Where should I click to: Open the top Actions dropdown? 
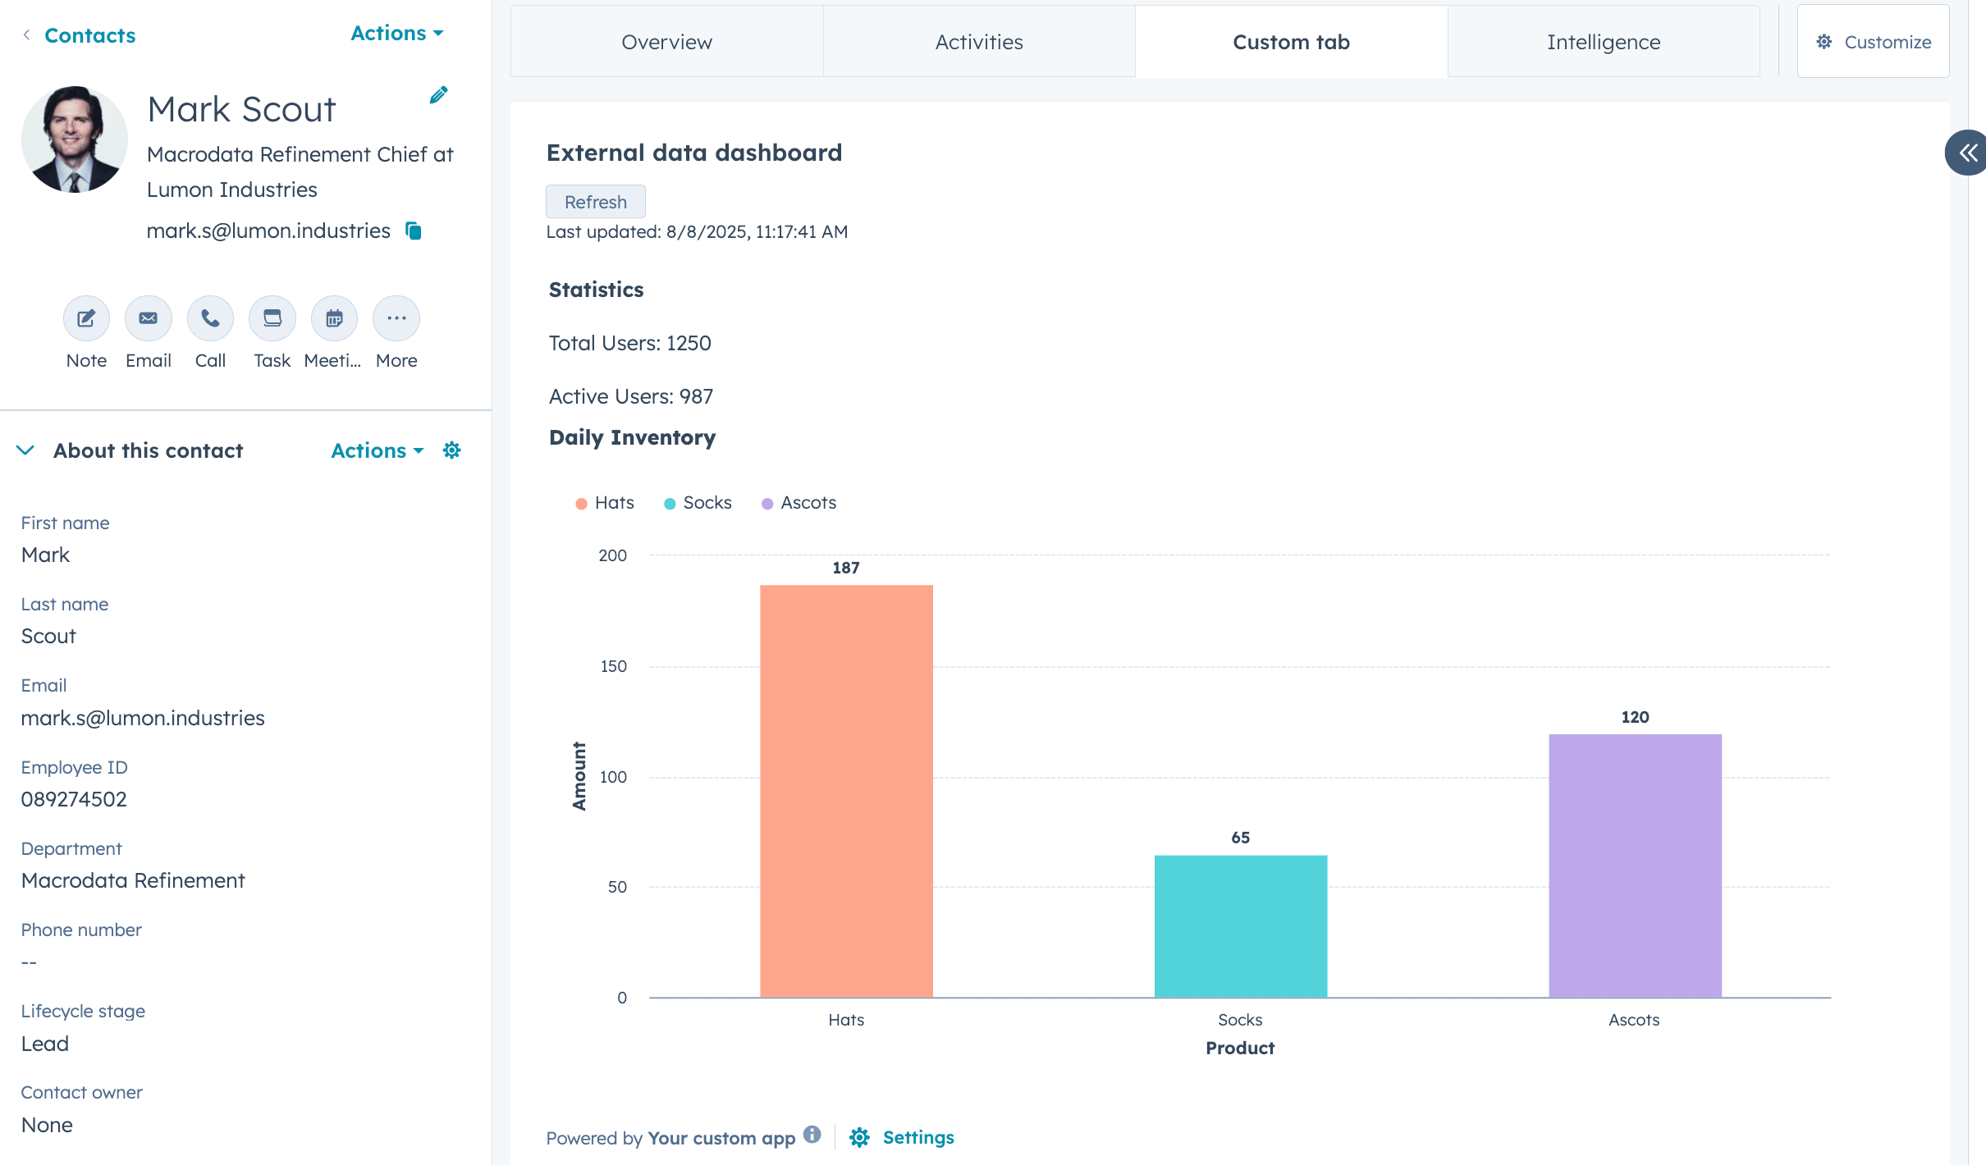(x=396, y=34)
